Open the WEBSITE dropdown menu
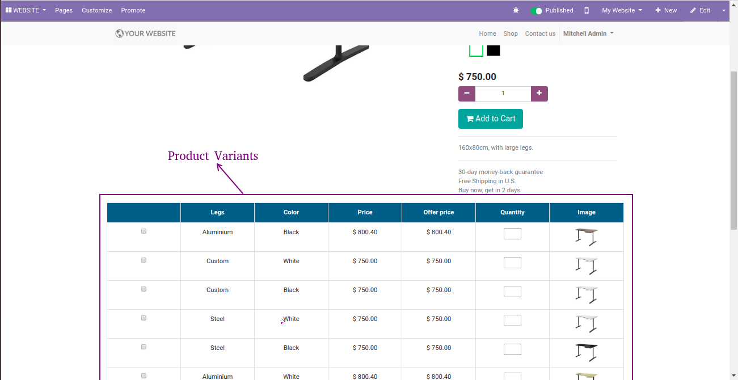 26,10
